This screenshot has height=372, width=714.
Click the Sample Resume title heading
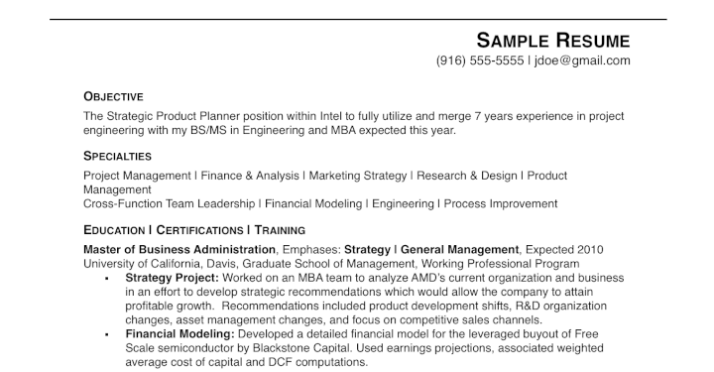[552, 41]
